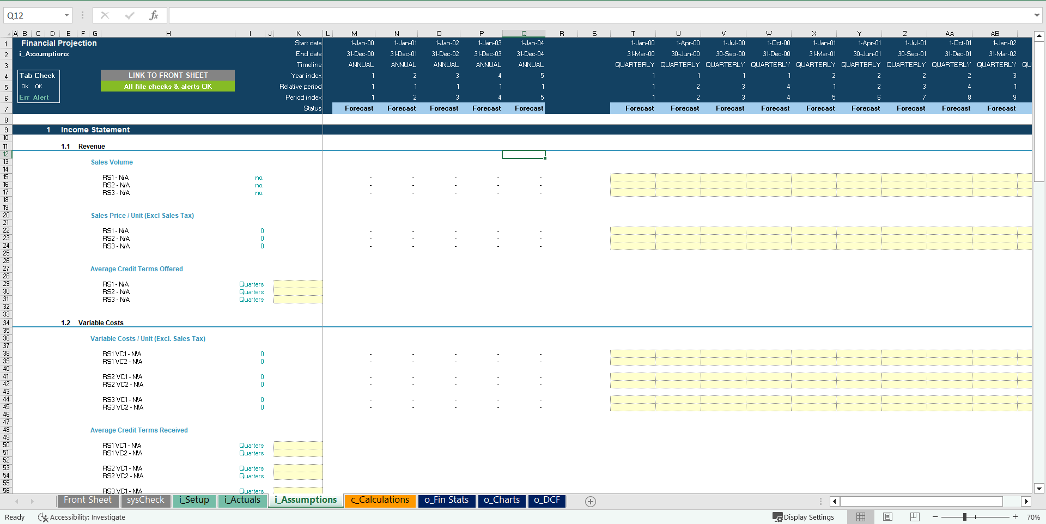Image resolution: width=1046 pixels, height=524 pixels.
Task: Click the Page Break Preview icon
Action: (x=915, y=517)
